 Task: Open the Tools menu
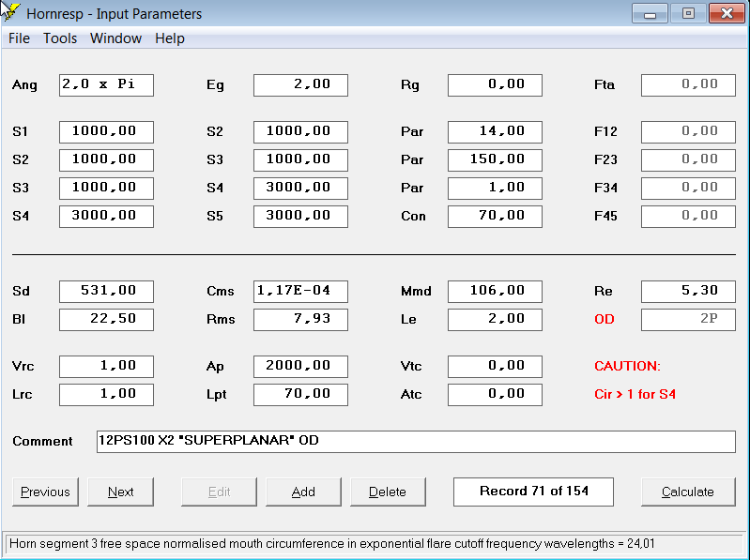[60, 38]
